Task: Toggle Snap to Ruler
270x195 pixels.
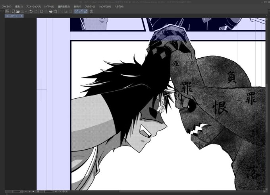Action: (77, 12)
